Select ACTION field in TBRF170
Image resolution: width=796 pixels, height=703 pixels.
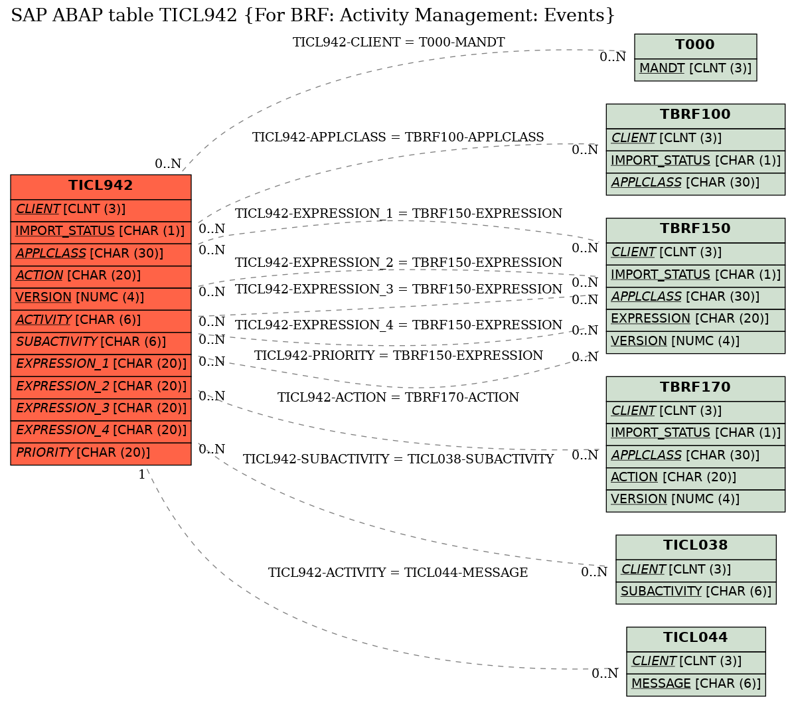[696, 478]
